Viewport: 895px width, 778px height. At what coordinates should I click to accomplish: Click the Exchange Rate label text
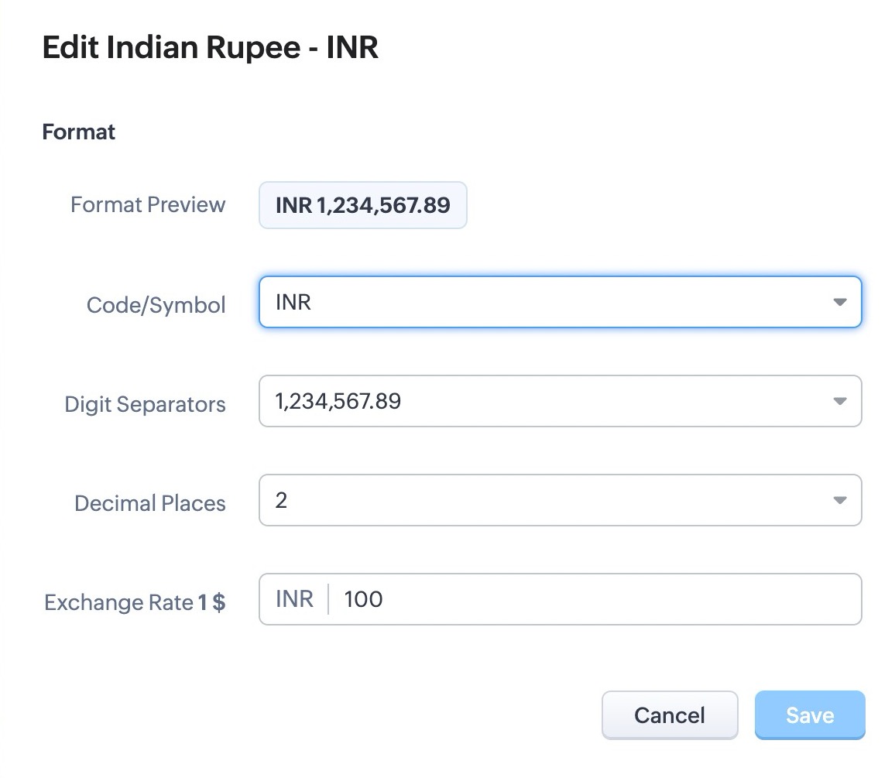point(118,602)
